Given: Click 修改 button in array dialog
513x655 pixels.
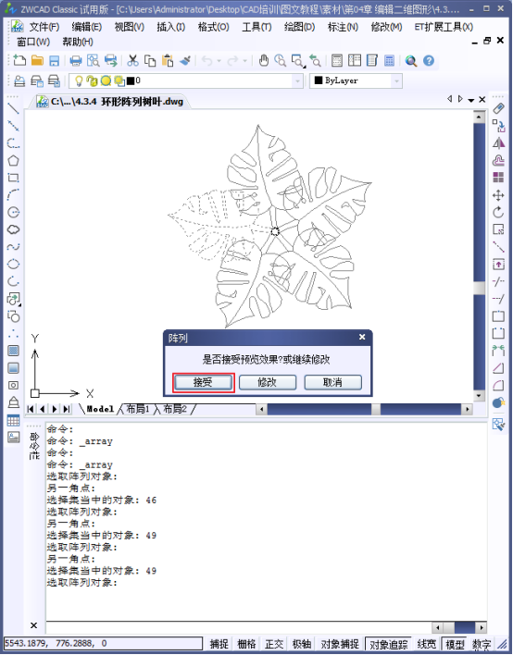Looking at the screenshot, I should [x=268, y=382].
